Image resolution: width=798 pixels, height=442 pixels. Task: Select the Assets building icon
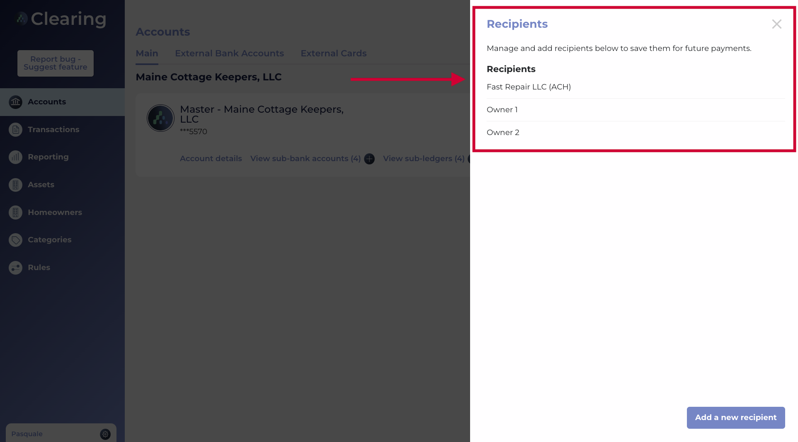click(x=15, y=185)
